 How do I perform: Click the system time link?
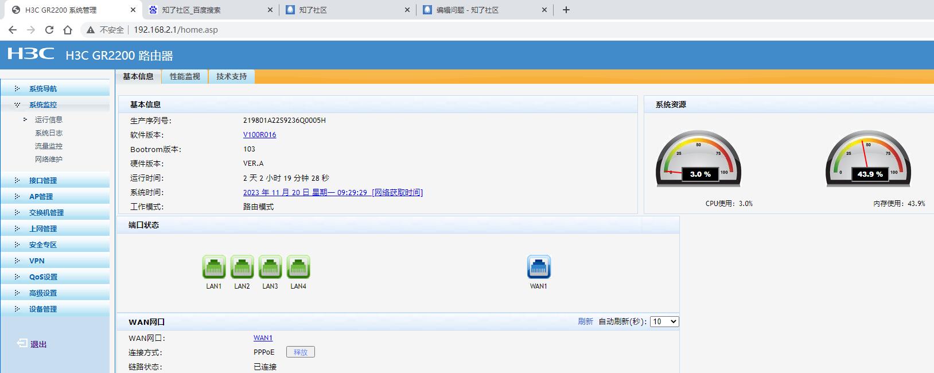[333, 192]
